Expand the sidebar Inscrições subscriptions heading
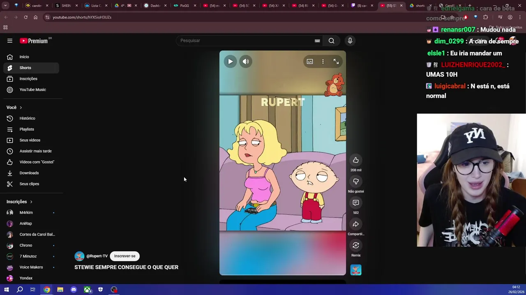 (19, 202)
